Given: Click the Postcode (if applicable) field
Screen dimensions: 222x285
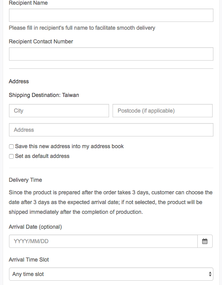Looking at the screenshot, I should tap(163, 111).
